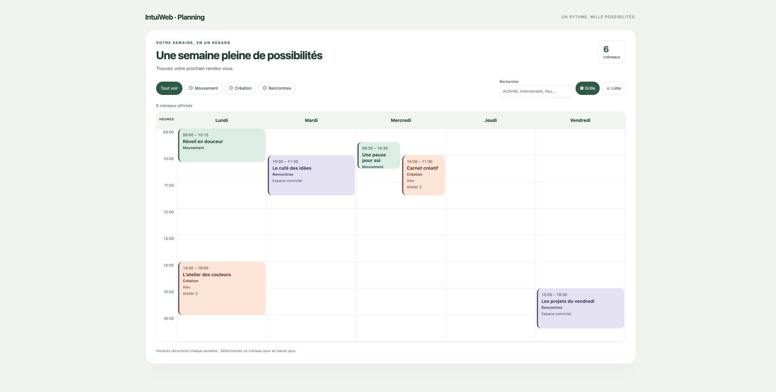Filter by Mouvement category
The image size is (776, 392).
[203, 88]
